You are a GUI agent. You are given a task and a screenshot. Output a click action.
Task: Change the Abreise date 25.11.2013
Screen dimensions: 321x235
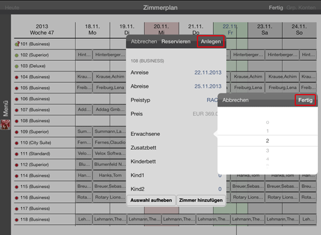click(x=208, y=86)
